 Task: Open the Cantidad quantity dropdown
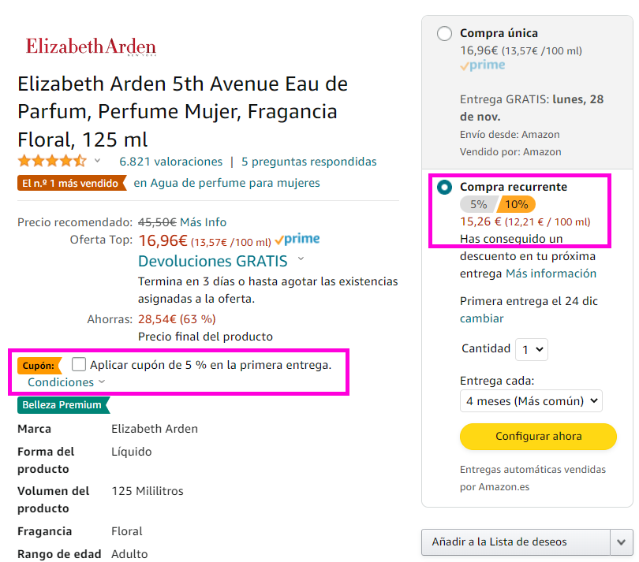click(532, 349)
